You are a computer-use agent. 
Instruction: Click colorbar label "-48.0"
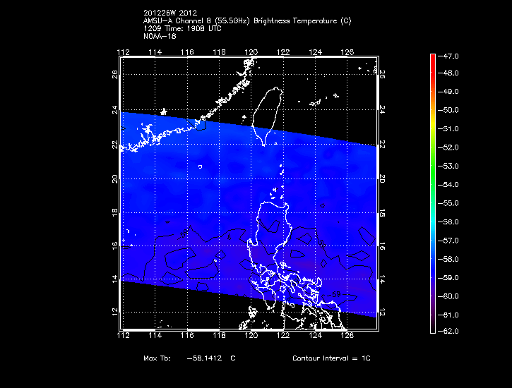tap(448, 73)
